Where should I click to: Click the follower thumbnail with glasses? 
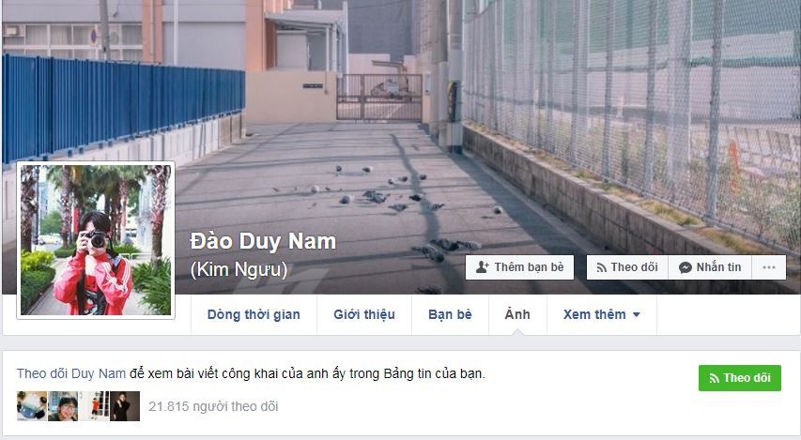(63, 406)
